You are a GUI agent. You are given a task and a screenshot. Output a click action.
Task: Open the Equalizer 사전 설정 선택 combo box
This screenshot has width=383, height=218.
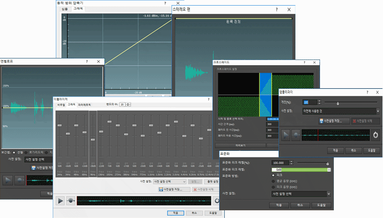(170, 182)
